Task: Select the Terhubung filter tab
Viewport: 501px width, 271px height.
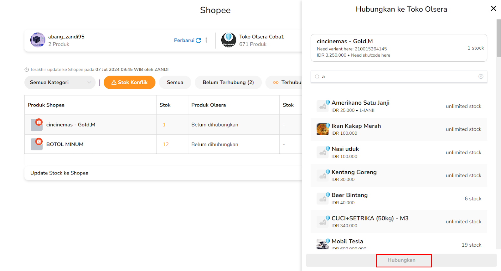Action: pyautogui.click(x=284, y=82)
